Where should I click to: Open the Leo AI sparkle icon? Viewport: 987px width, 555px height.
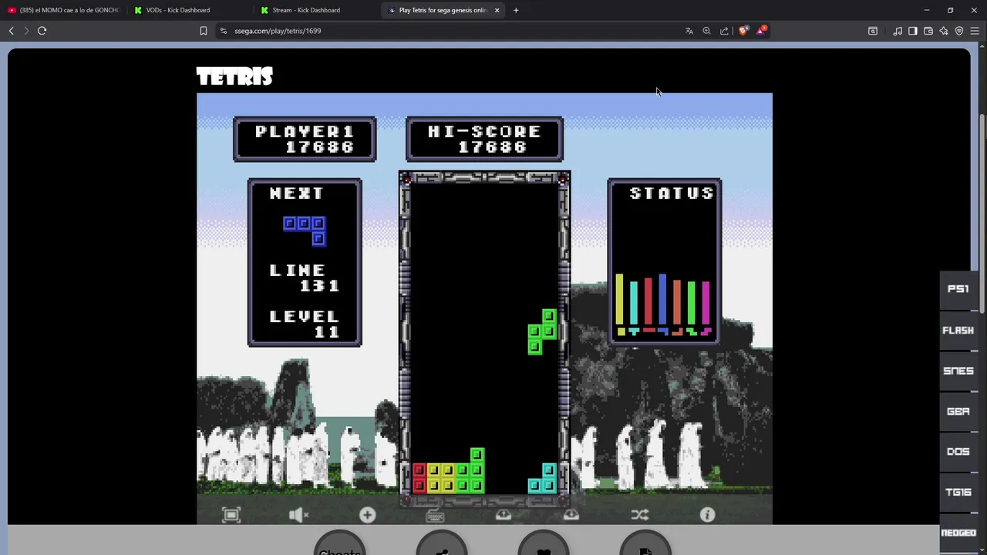pos(944,31)
